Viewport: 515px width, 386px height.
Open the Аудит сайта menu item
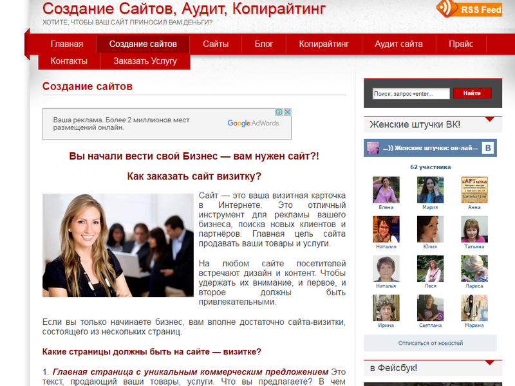[x=398, y=44]
